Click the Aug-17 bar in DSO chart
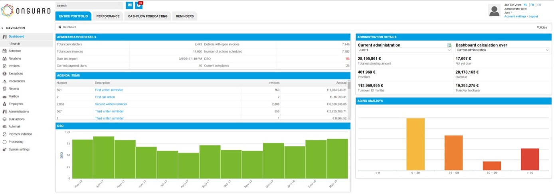 click(x=188, y=165)
